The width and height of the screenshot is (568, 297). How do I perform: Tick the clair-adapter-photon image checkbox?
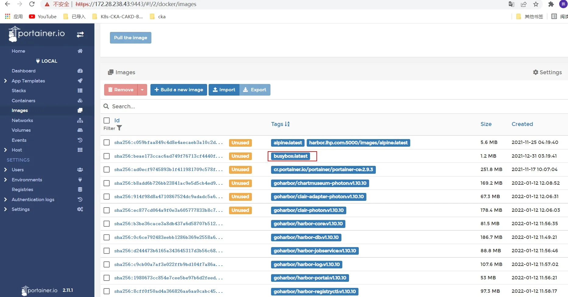pyautogui.click(x=107, y=197)
